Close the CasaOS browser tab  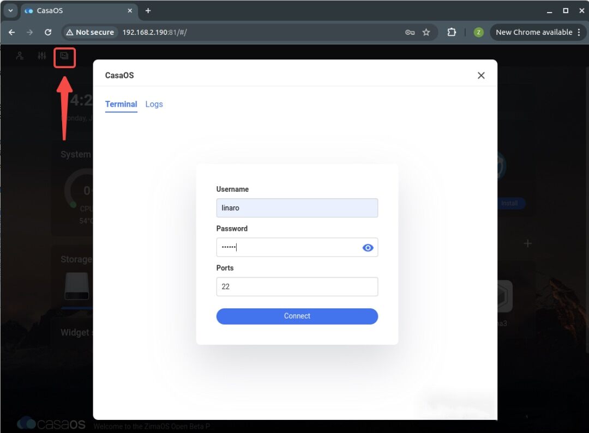coord(130,10)
